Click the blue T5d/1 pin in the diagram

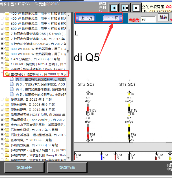pyautogui.click(x=101, y=156)
